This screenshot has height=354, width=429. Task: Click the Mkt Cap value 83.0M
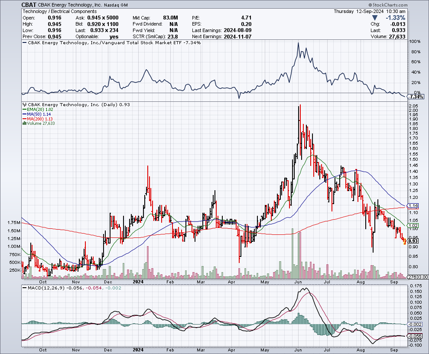[170, 18]
